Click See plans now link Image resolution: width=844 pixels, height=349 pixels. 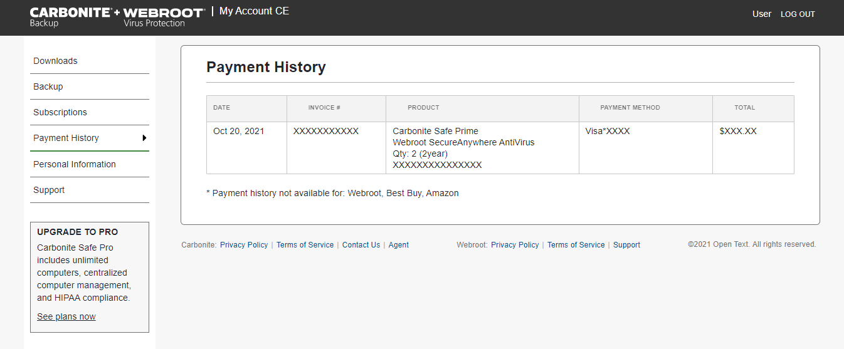(x=66, y=316)
